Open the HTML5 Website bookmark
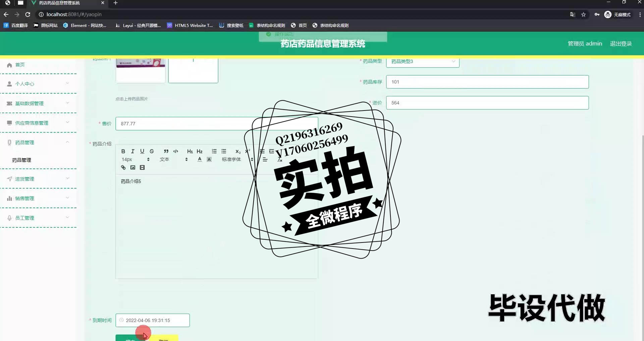 [x=190, y=25]
